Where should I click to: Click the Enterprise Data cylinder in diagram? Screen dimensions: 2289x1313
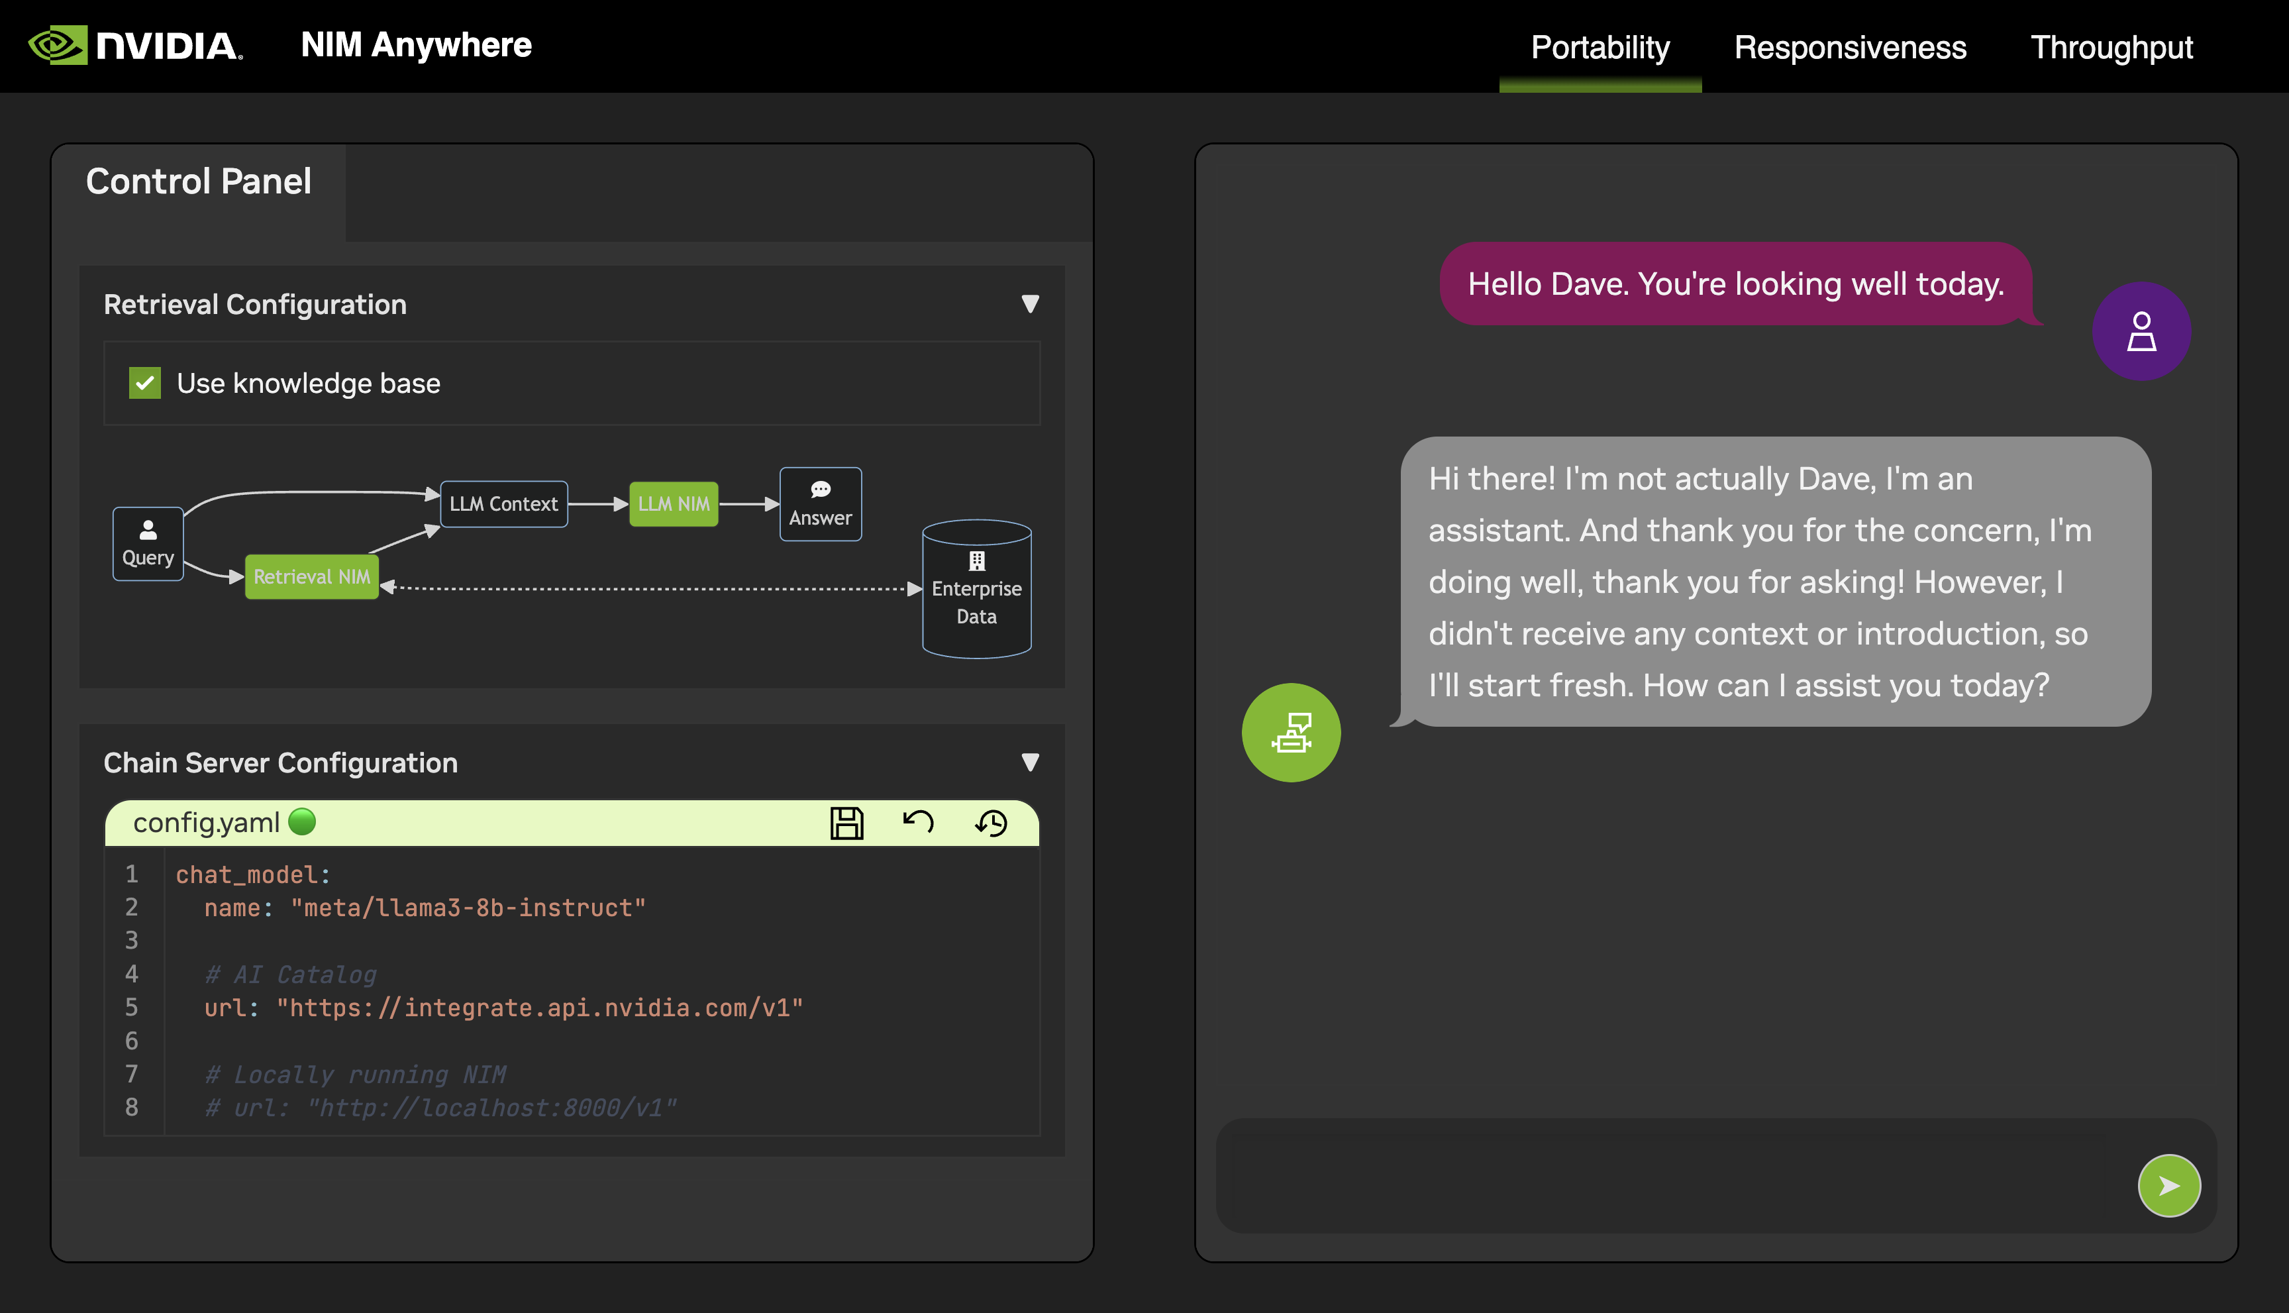976,589
